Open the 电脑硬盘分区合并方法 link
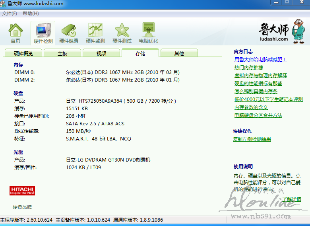 [x=258, y=115]
